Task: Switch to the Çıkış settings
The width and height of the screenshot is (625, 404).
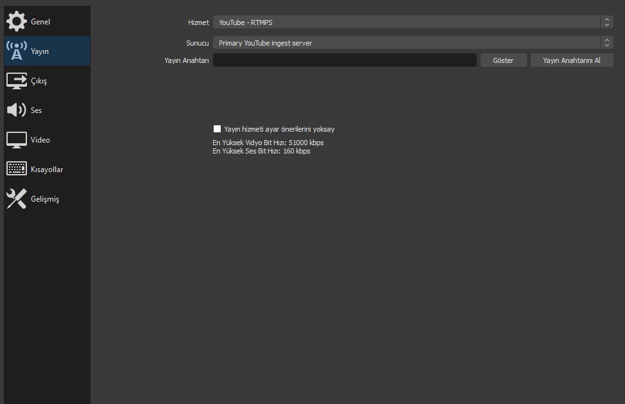Action: (47, 80)
